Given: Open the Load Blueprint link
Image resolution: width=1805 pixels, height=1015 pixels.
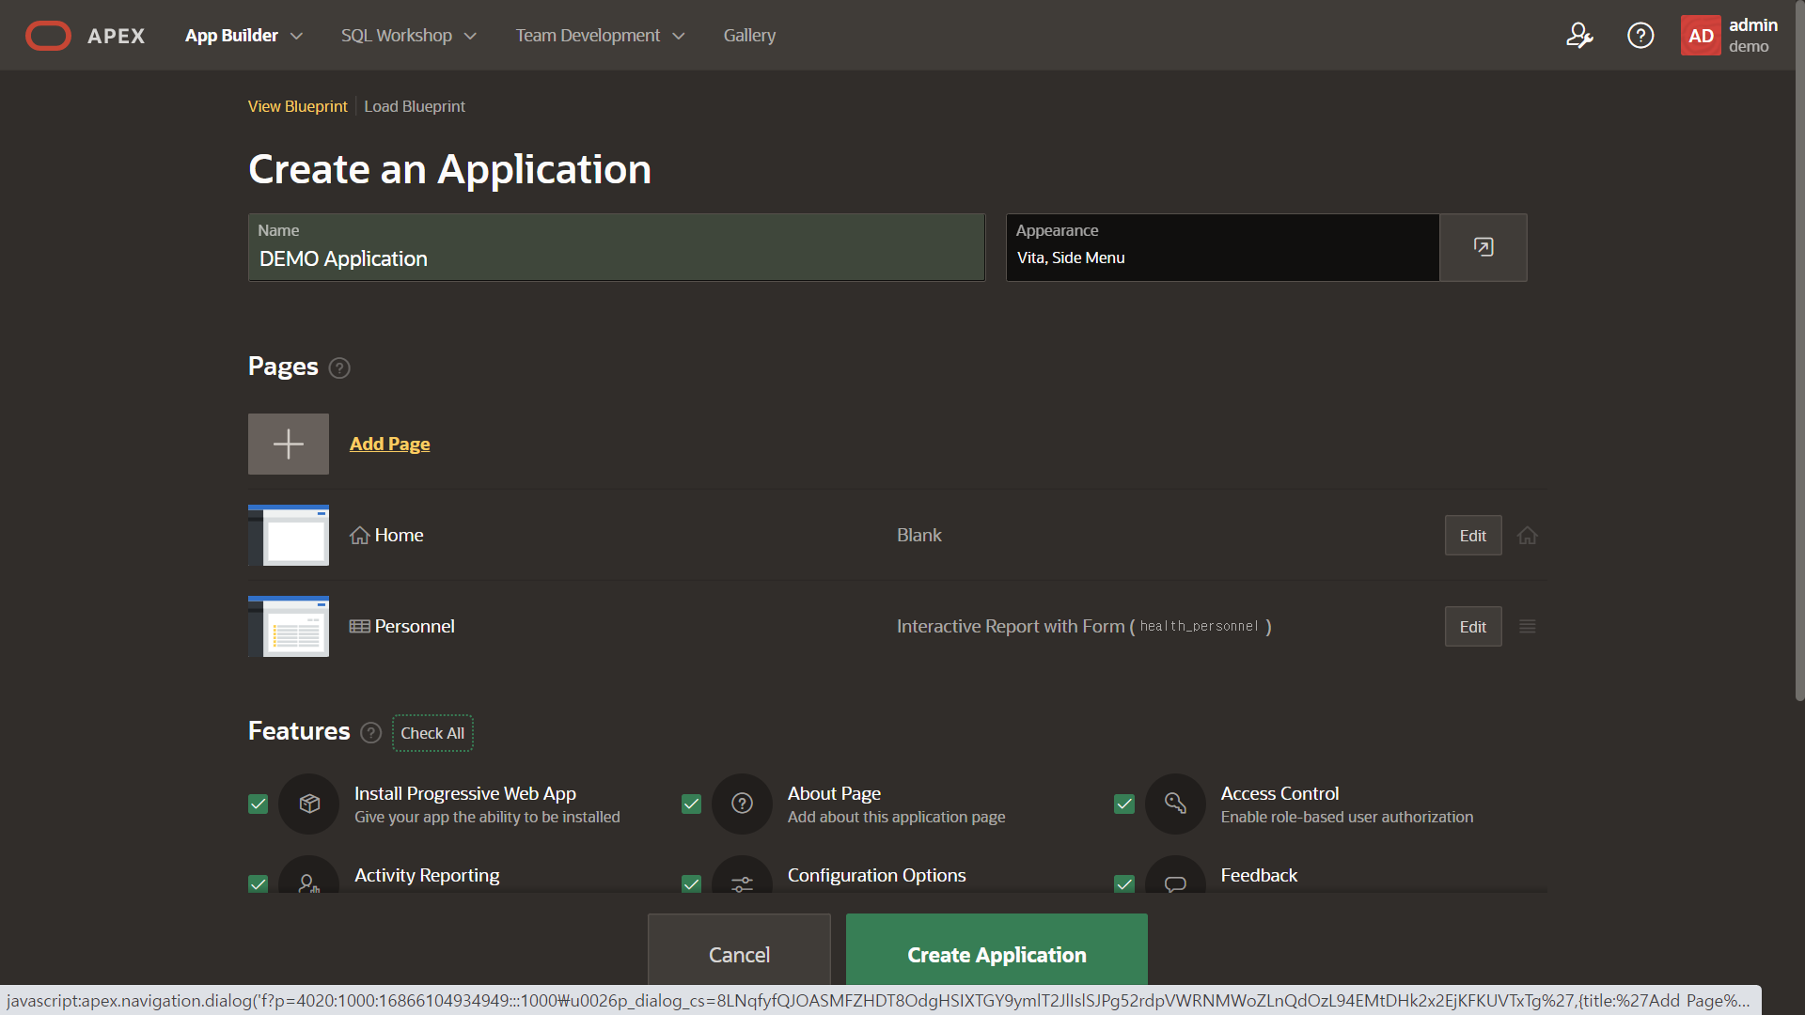Looking at the screenshot, I should (415, 106).
